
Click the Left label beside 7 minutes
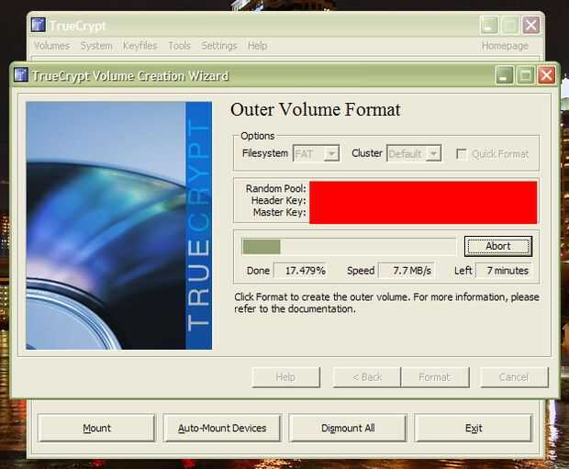(x=463, y=271)
